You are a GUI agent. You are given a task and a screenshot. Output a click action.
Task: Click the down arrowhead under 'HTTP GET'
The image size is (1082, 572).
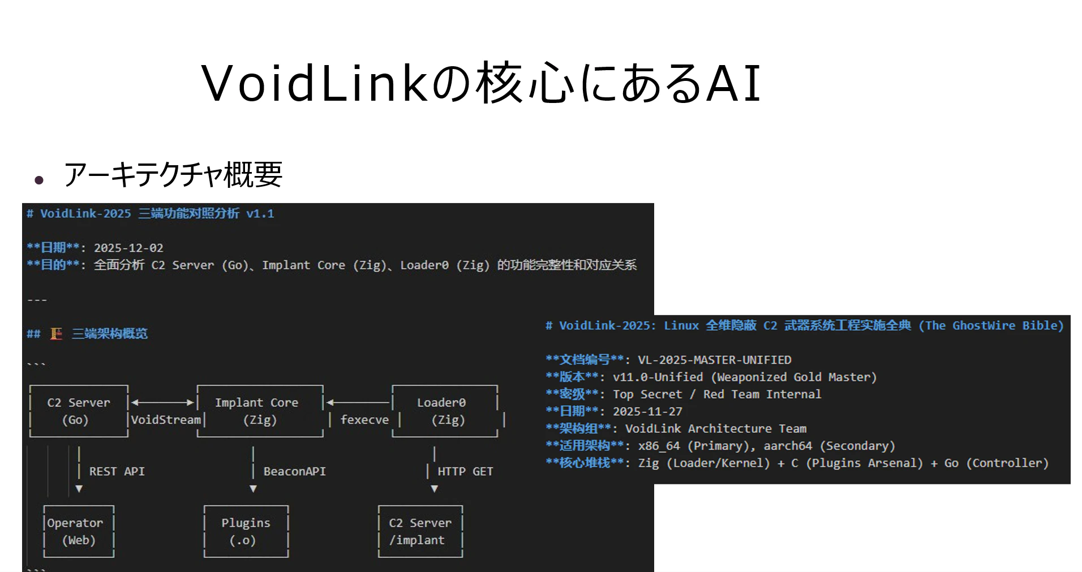pyautogui.click(x=434, y=489)
